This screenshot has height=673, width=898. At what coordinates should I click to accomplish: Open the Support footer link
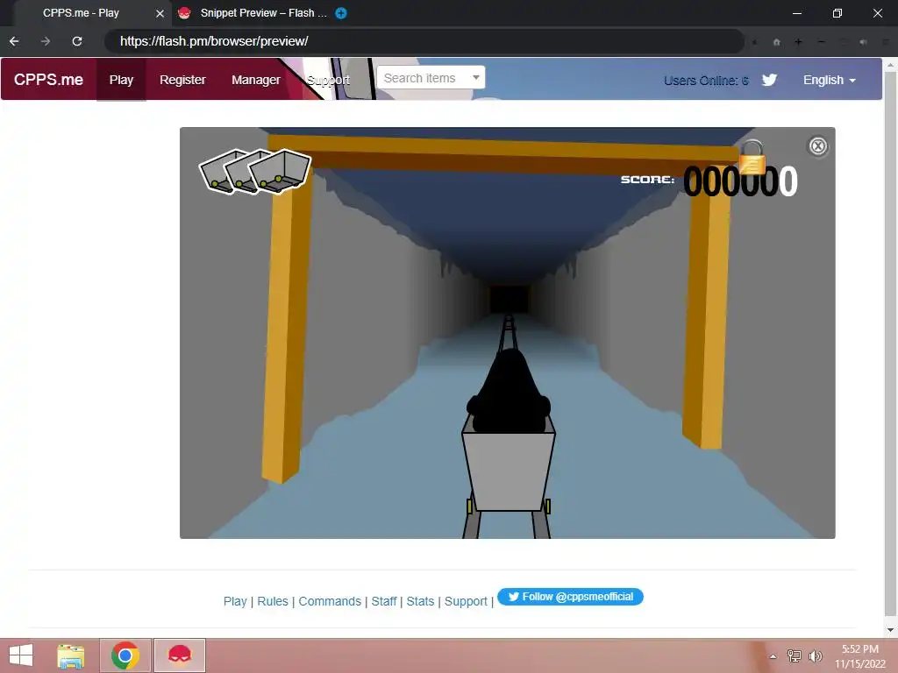point(466,601)
